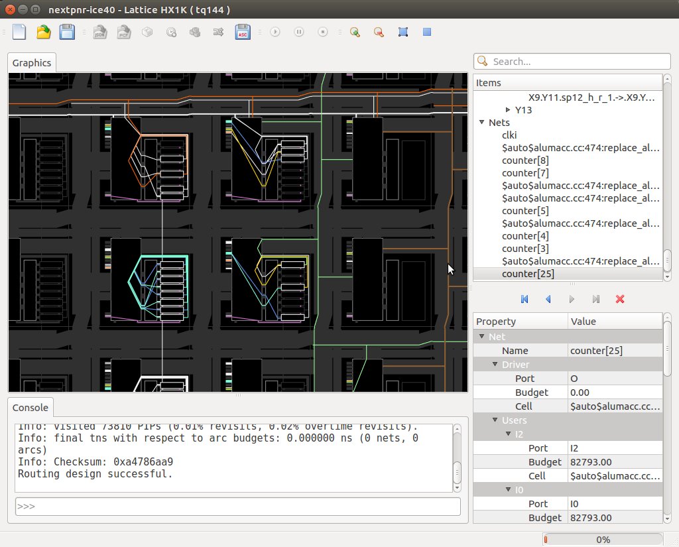Collapse the Driver property group
This screenshot has width=679, height=547.
point(495,365)
